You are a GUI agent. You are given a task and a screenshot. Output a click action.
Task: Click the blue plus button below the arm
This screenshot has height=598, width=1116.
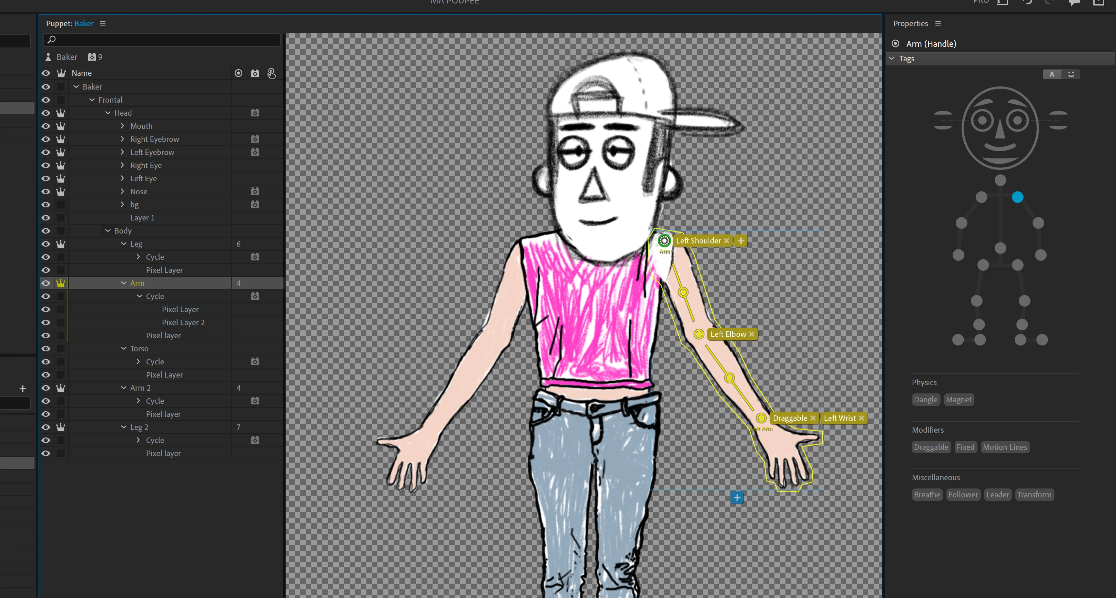(x=737, y=497)
